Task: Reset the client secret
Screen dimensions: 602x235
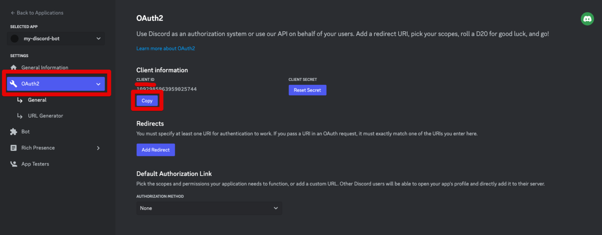Action: pos(307,90)
